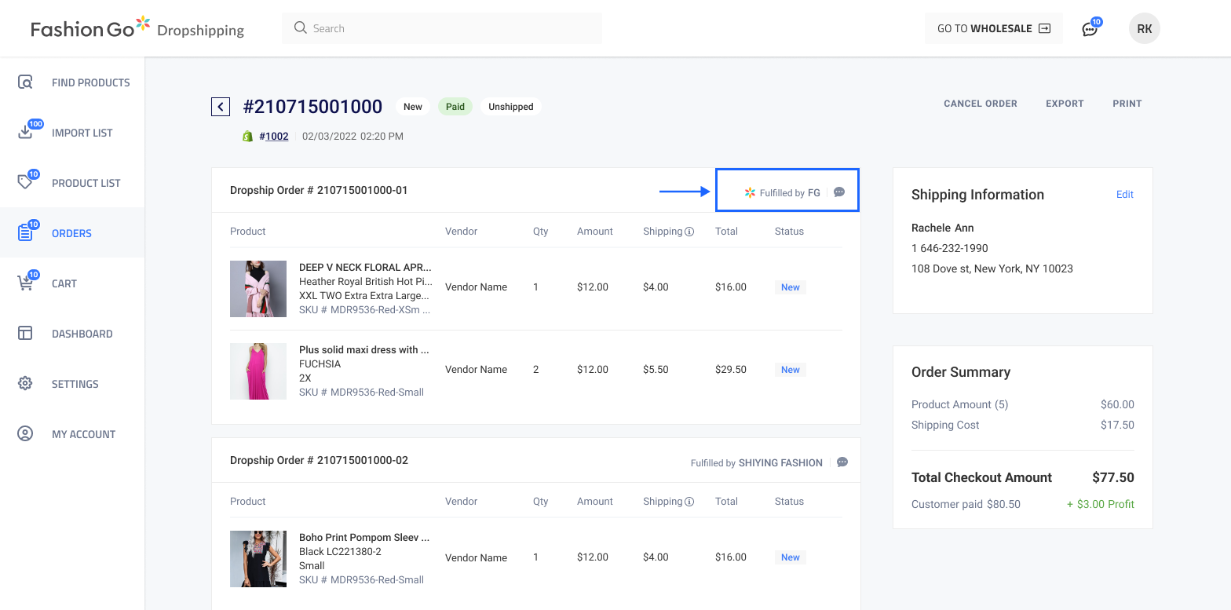This screenshot has width=1231, height=610.
Task: Open chat bubble for order 210715001000-01
Action: pos(839,192)
